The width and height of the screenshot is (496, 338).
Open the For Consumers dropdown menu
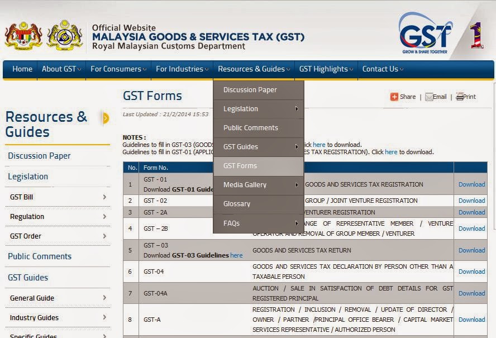118,69
